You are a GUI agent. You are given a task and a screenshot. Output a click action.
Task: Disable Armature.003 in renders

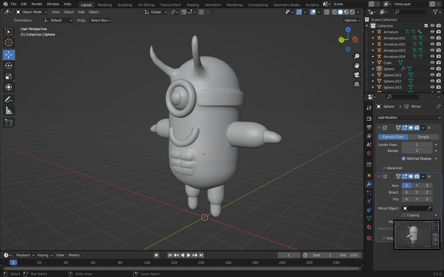click(438, 50)
